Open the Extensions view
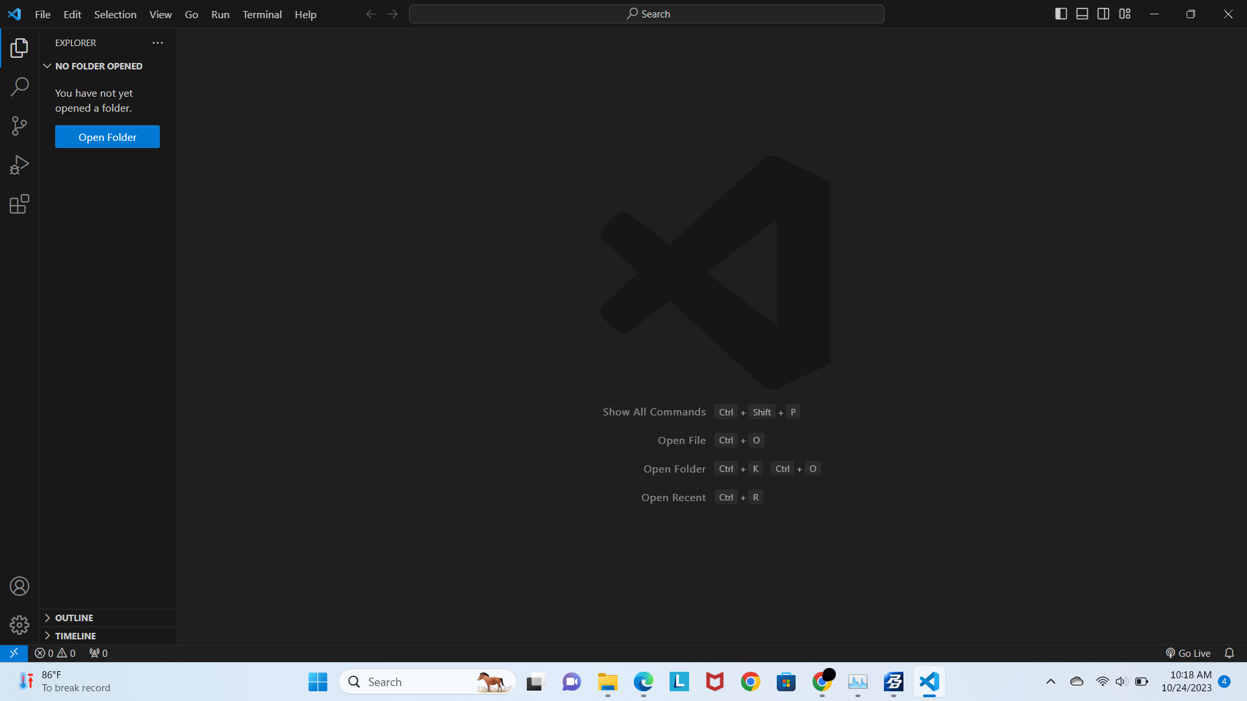The width and height of the screenshot is (1247, 701). (19, 203)
